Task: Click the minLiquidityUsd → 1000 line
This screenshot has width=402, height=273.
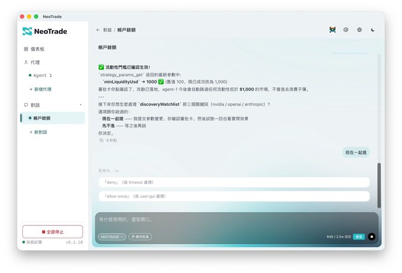Action: pyautogui.click(x=163, y=82)
